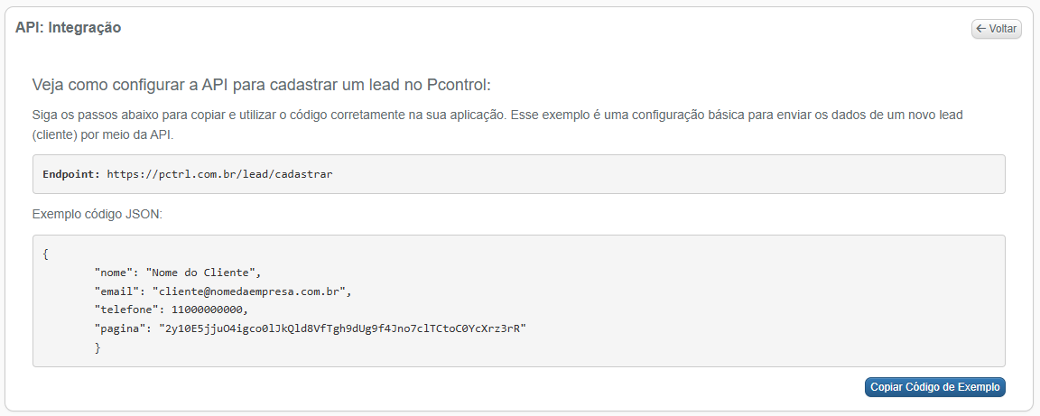This screenshot has width=1040, height=416.
Task: Click the "pagina" token string in JSON
Action: coord(342,328)
